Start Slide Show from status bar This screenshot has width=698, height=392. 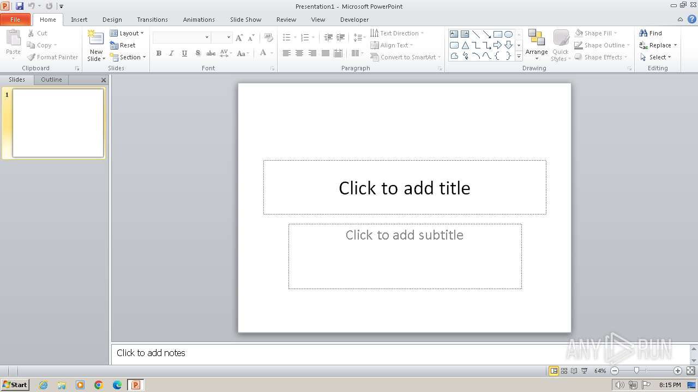584,371
